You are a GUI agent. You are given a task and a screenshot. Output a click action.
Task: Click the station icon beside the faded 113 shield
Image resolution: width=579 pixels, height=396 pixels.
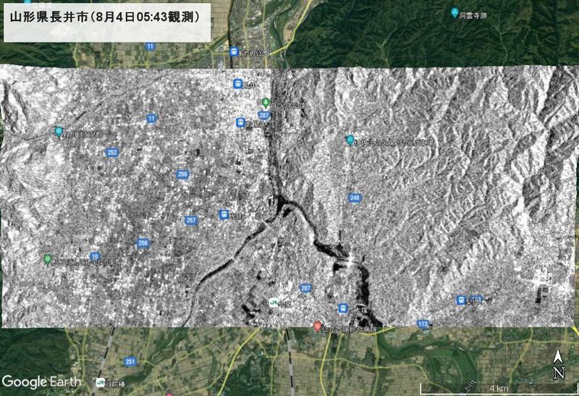460,300
